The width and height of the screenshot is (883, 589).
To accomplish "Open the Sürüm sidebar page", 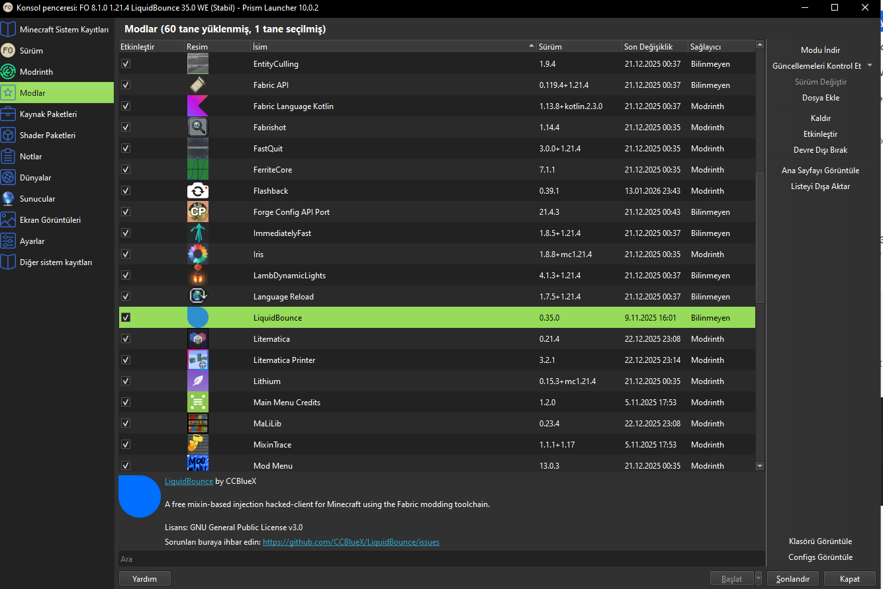I will tap(31, 50).
